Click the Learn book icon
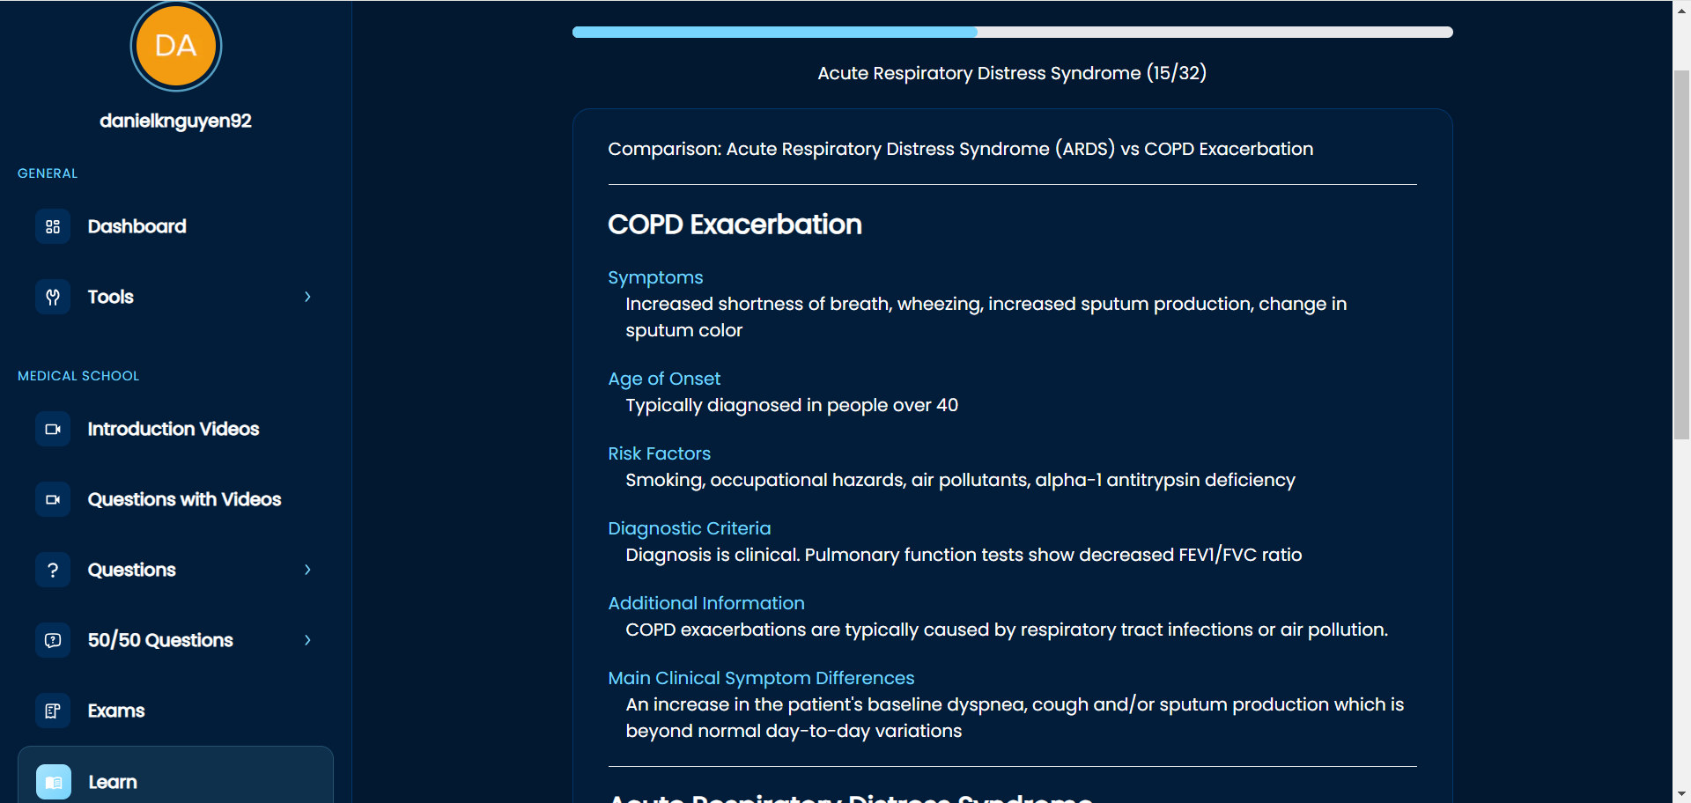The height and width of the screenshot is (803, 1691). pos(54,782)
